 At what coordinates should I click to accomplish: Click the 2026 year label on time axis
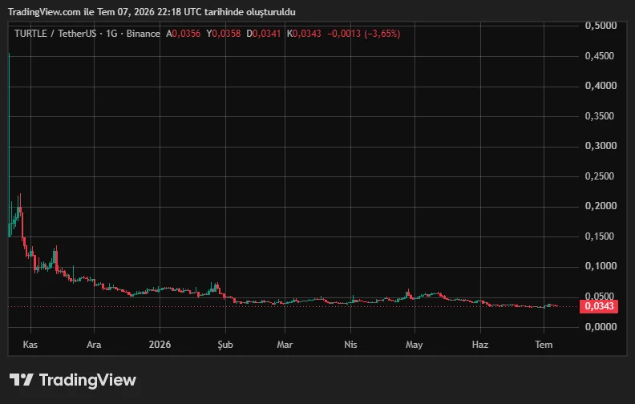coord(160,345)
